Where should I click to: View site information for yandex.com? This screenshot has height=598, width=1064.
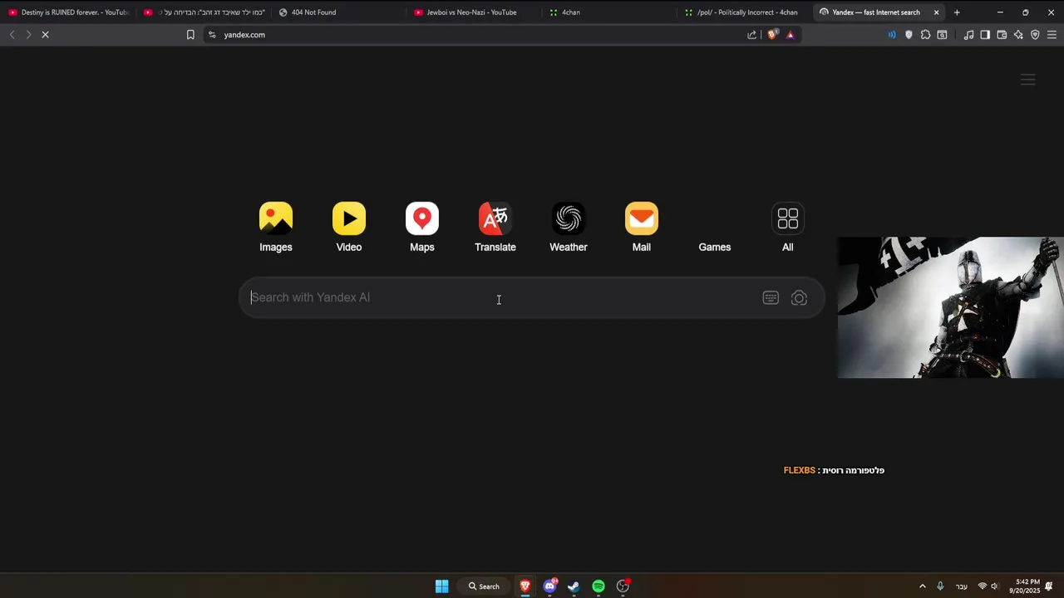tap(212, 35)
